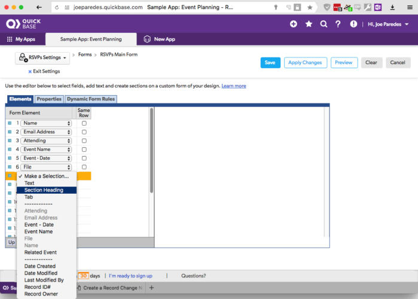
Task: Click the My Apps grid icon
Action: click(x=10, y=39)
